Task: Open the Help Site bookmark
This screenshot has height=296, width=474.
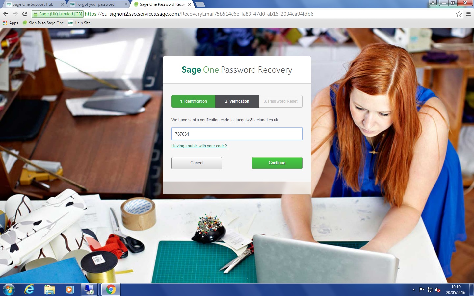Action: click(x=79, y=23)
